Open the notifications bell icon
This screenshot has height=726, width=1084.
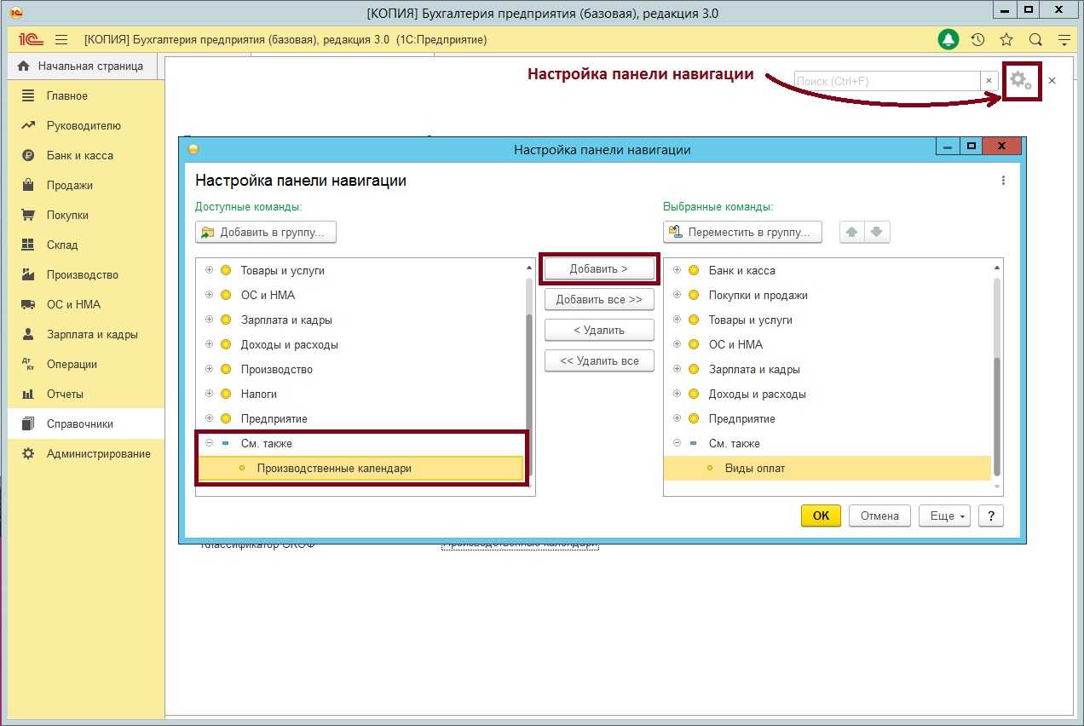948,39
